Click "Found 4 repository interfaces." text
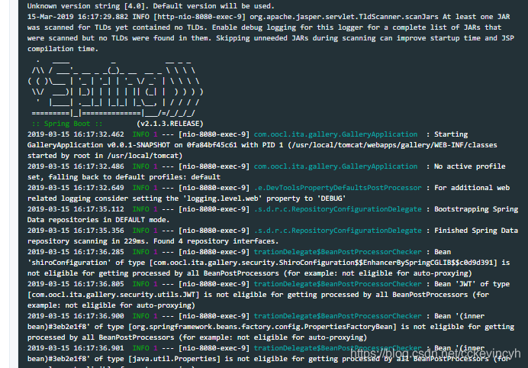528x368 pixels. pyautogui.click(x=216, y=241)
